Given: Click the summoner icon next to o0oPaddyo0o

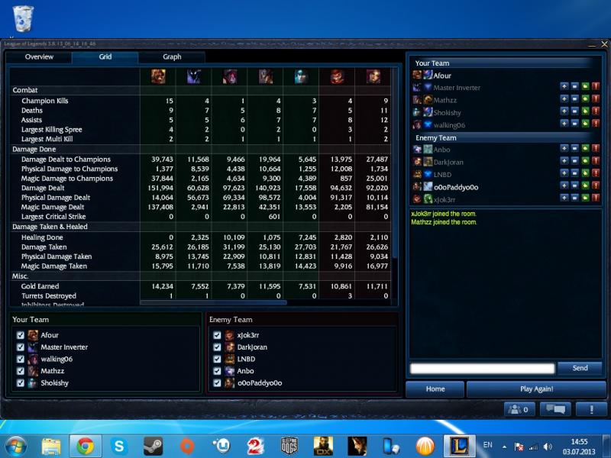Looking at the screenshot, I should coord(428,186).
